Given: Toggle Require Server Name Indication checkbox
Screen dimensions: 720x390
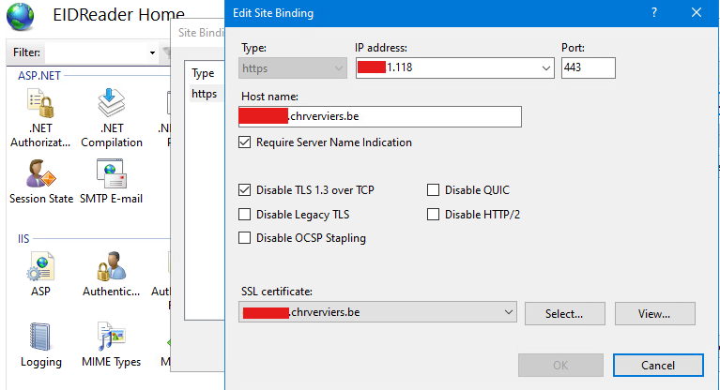Looking at the screenshot, I should tap(245, 142).
